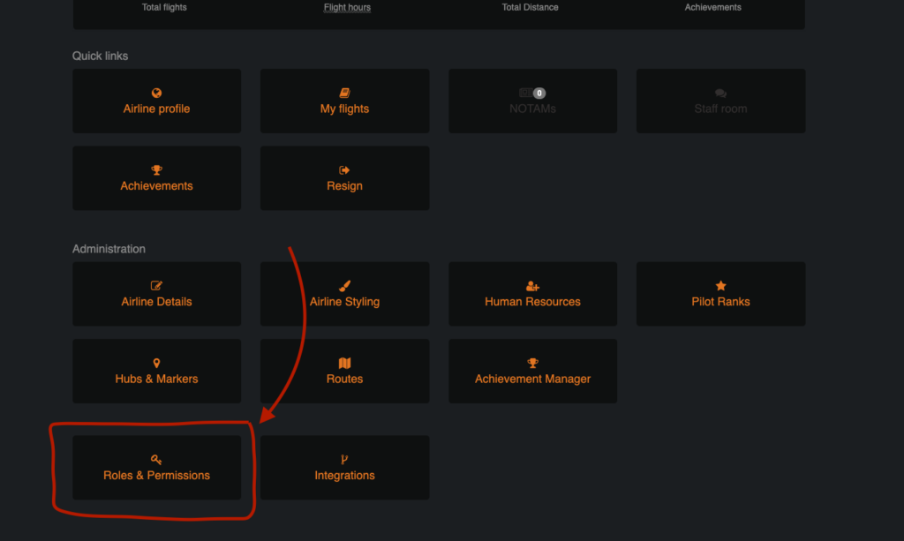This screenshot has width=904, height=541.
Task: Open Airline Styling settings
Action: pos(345,294)
